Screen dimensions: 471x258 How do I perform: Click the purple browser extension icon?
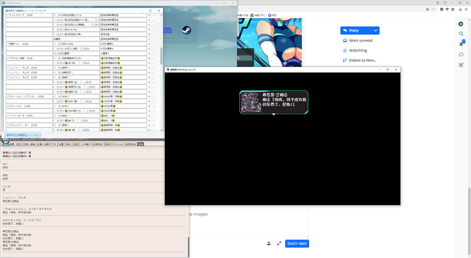[441, 9]
